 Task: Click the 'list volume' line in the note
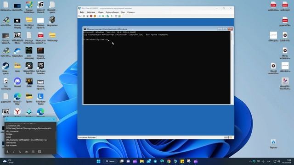(11, 145)
